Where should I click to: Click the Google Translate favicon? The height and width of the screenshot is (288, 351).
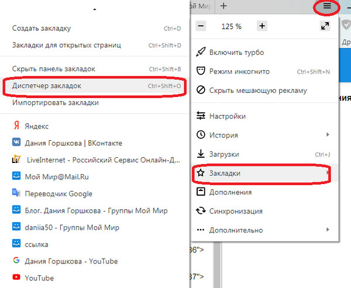click(16, 193)
